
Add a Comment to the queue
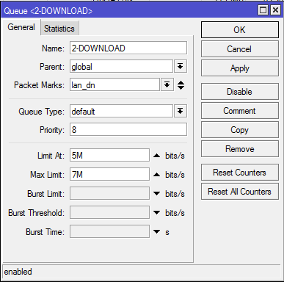click(240, 111)
